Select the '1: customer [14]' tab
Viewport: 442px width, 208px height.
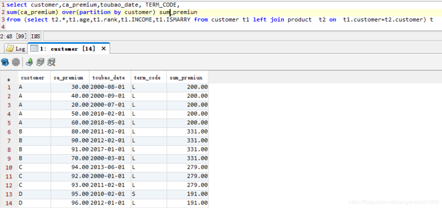(68, 49)
